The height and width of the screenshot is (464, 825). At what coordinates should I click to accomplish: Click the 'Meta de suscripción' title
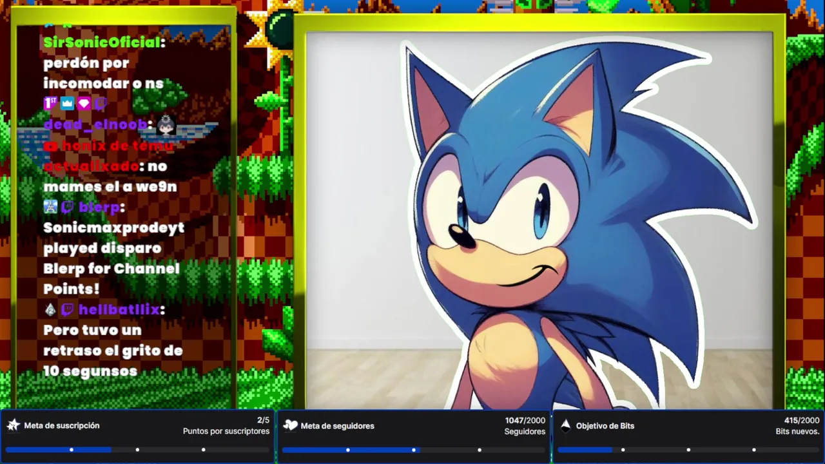(62, 425)
